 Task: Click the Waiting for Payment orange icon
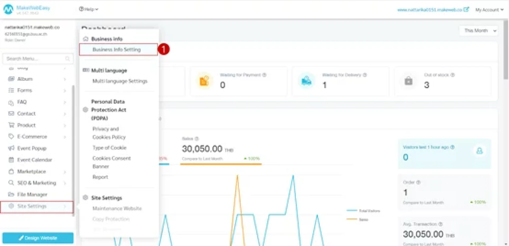(204, 81)
